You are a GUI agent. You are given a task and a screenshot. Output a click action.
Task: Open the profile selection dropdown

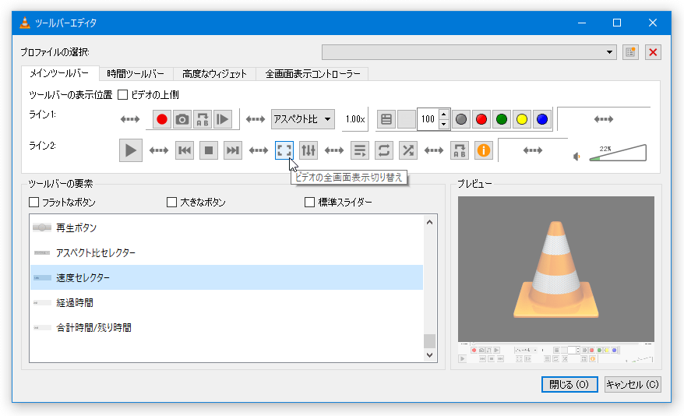(x=469, y=52)
